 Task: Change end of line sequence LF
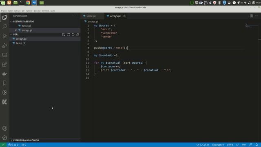pyautogui.click(x=237, y=145)
